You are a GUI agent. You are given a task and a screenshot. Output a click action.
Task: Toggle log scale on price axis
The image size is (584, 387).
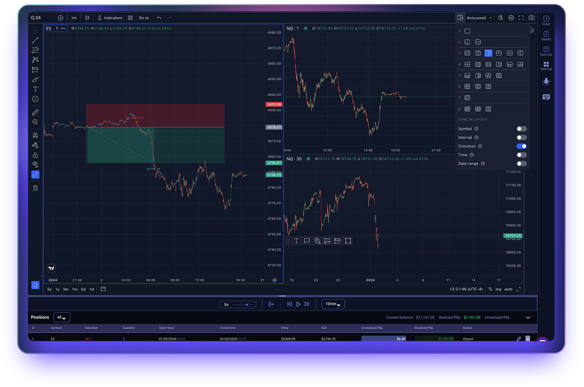pyautogui.click(x=498, y=290)
